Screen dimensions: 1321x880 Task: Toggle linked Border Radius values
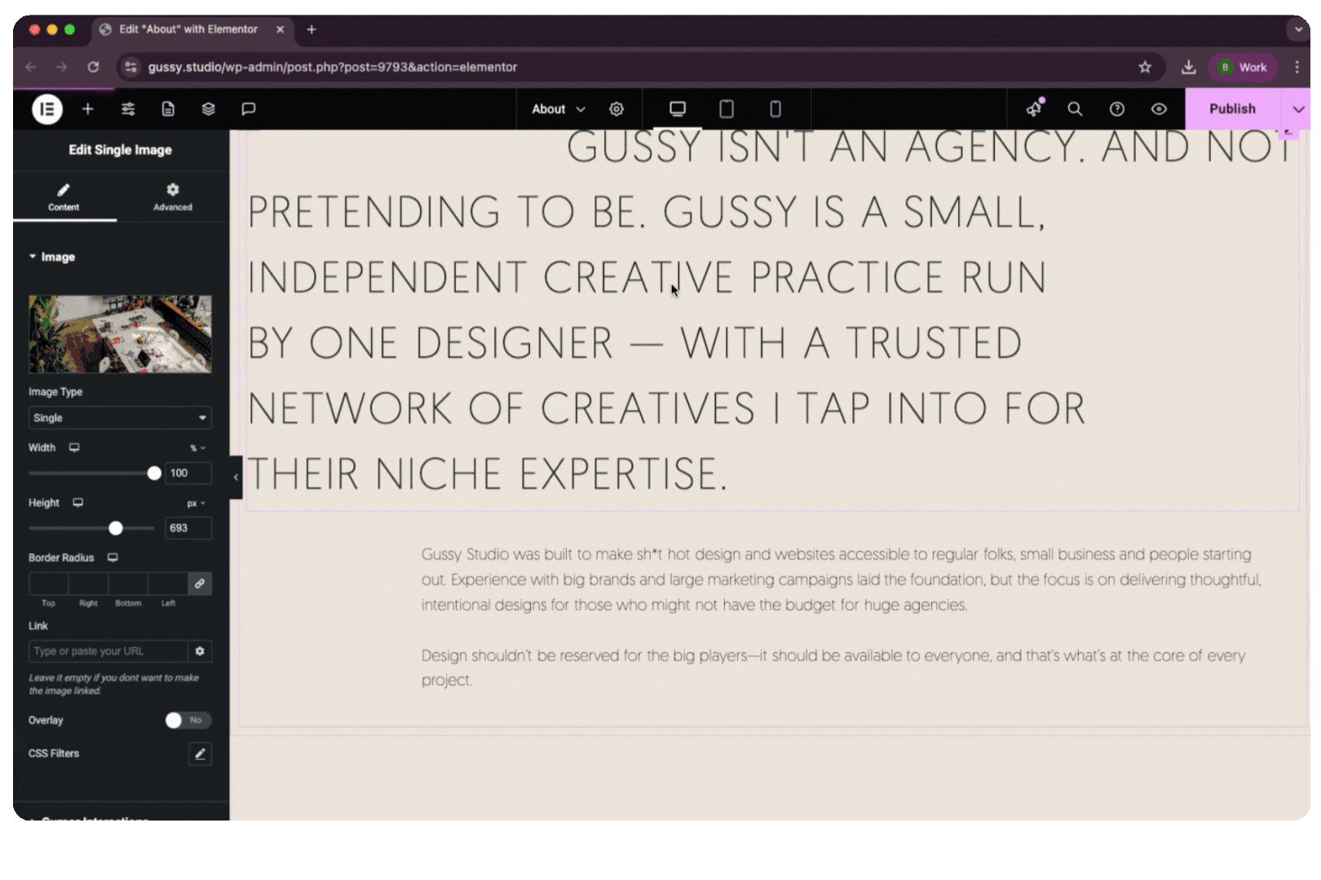pyautogui.click(x=200, y=583)
